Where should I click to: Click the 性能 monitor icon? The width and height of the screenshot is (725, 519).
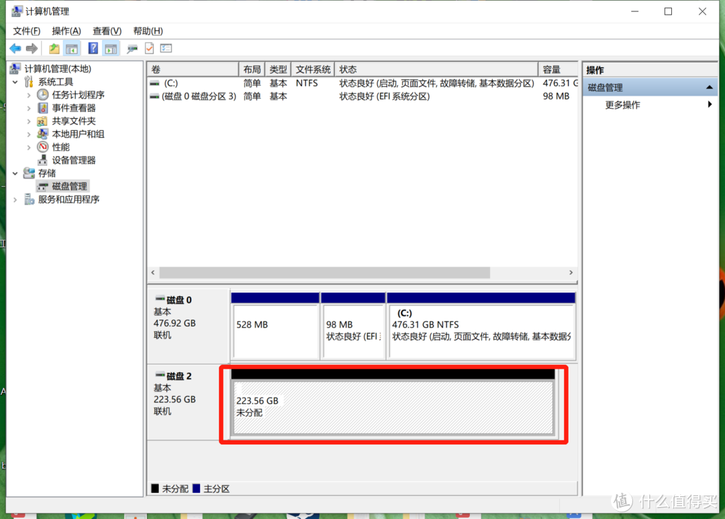coord(42,147)
